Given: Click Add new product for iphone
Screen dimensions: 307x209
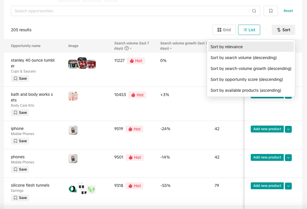Looking at the screenshot, I should tap(267, 129).
